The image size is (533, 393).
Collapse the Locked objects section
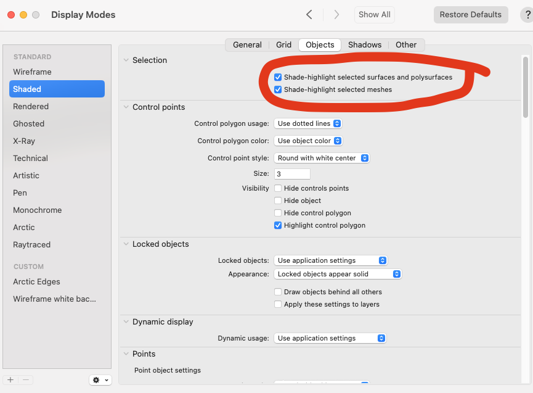126,244
